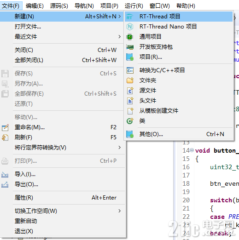Click the 转换为C/C++项目 icon
Screen dimensions: 239x240
click(130, 70)
